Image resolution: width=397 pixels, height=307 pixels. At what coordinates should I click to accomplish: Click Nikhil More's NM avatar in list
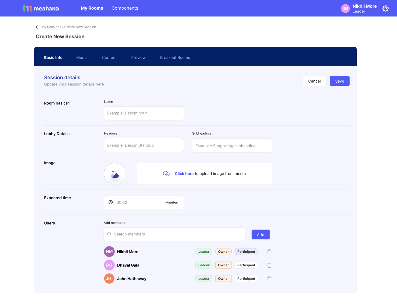pyautogui.click(x=109, y=252)
